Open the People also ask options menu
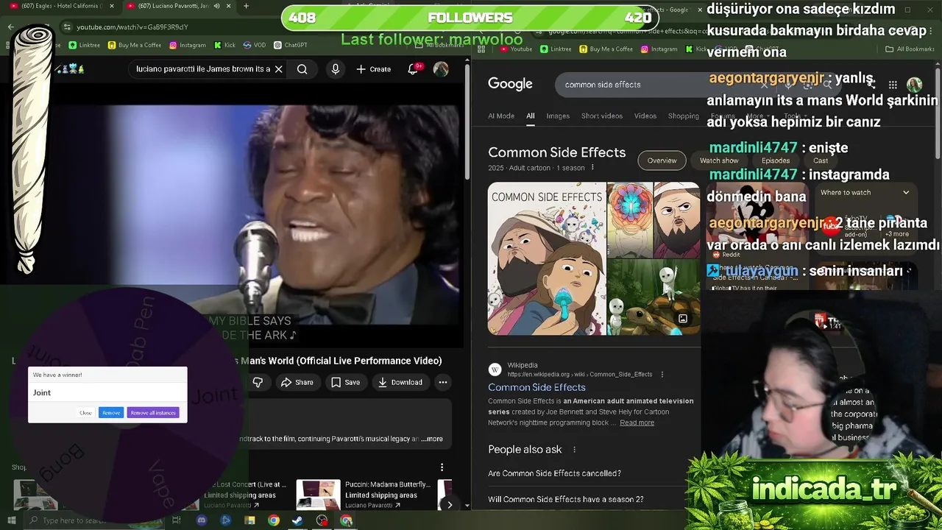 574,450
